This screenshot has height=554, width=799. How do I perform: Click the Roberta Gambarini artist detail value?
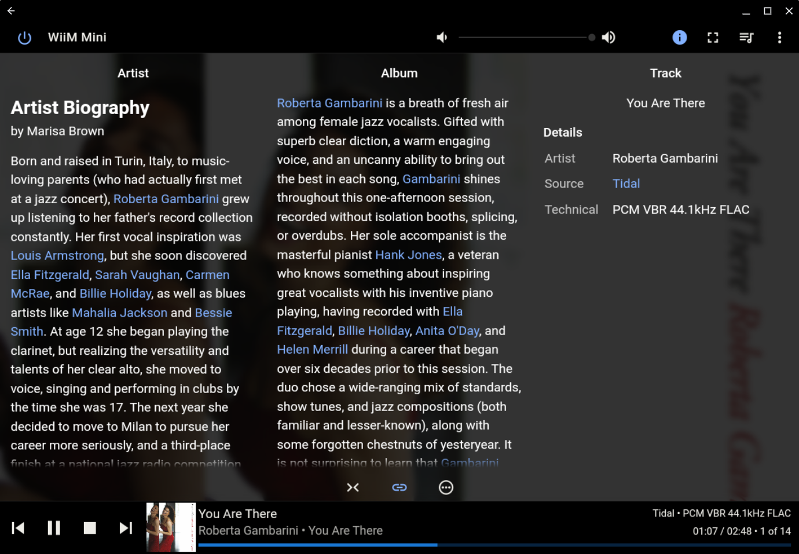click(665, 158)
